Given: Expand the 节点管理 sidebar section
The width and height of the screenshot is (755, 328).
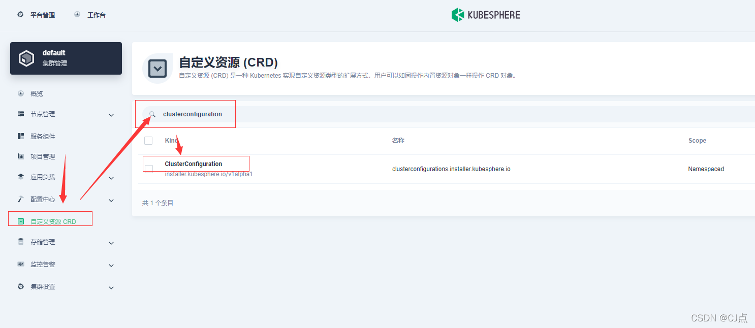Looking at the screenshot, I should [111, 115].
